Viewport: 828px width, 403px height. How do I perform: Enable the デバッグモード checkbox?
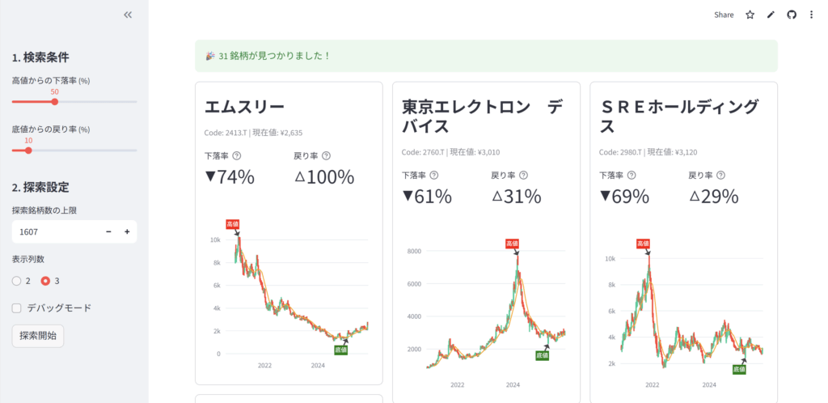pos(17,308)
